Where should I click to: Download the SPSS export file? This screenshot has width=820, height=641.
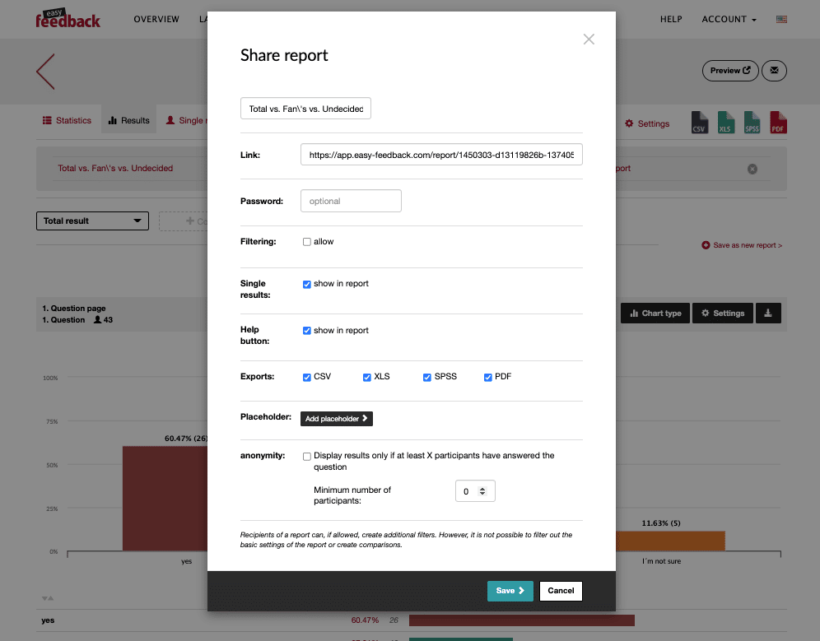[752, 123]
